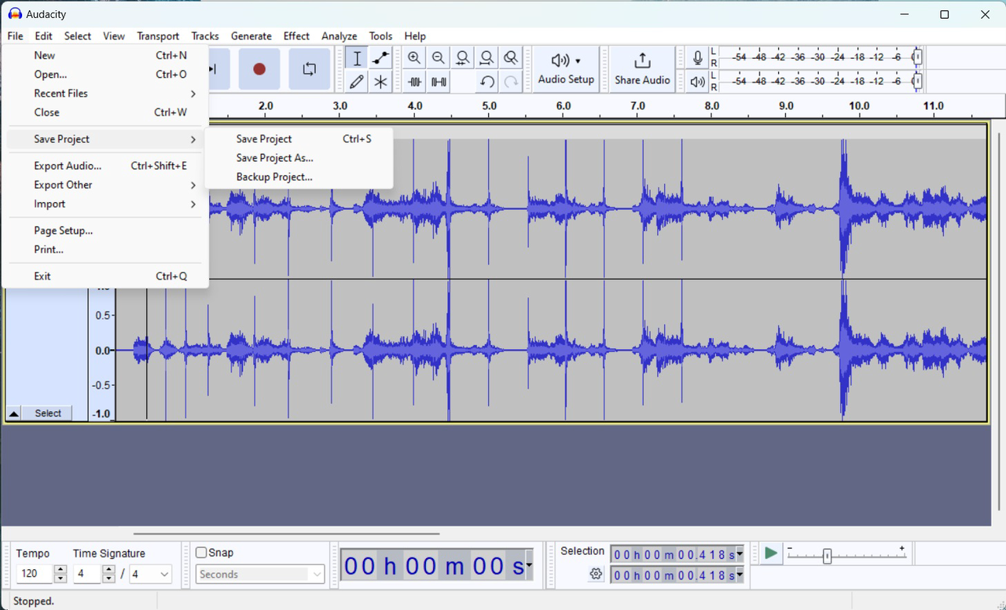Click Save Project As in the submenu
This screenshot has height=610, width=1006.
point(274,158)
